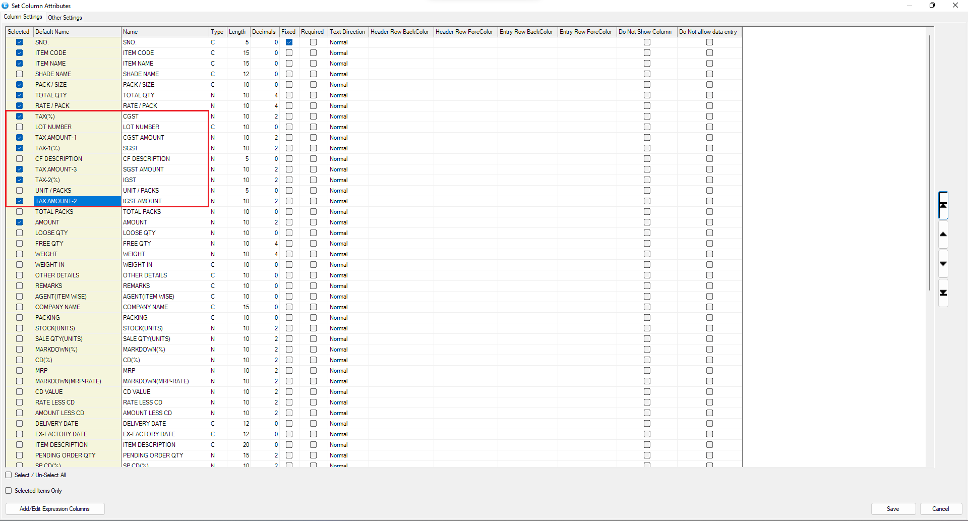The image size is (968, 521).
Task: Close the Set Column Attributes window
Action: 955,6
